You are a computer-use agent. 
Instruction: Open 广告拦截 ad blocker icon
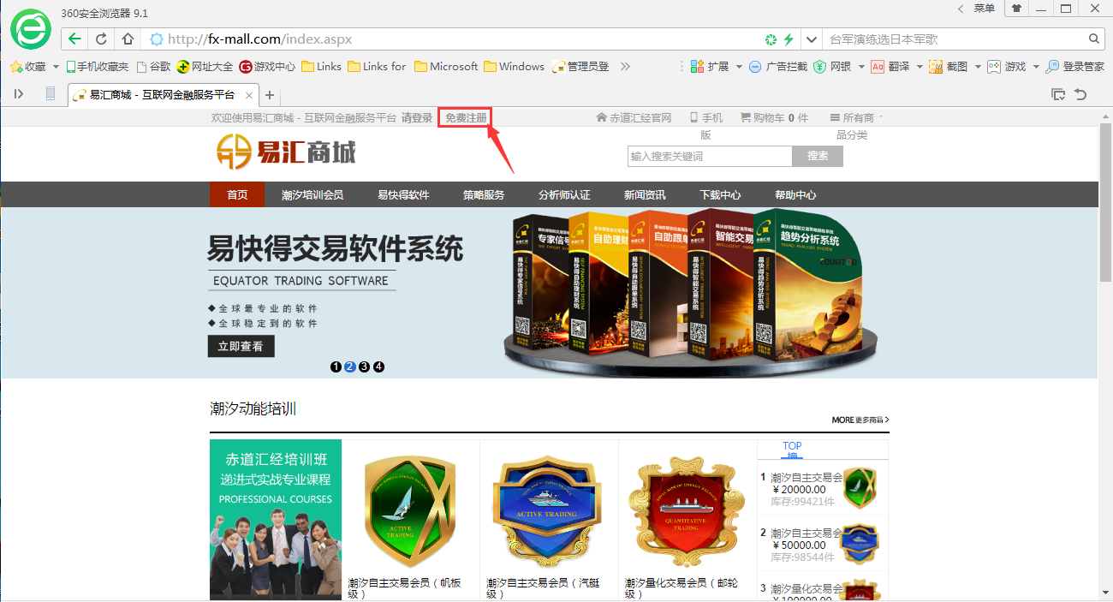(x=754, y=67)
